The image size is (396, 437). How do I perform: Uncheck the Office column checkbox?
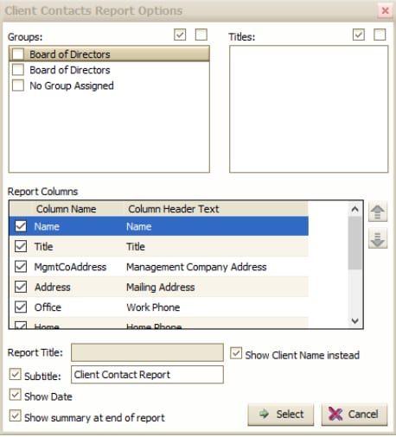coord(21,307)
